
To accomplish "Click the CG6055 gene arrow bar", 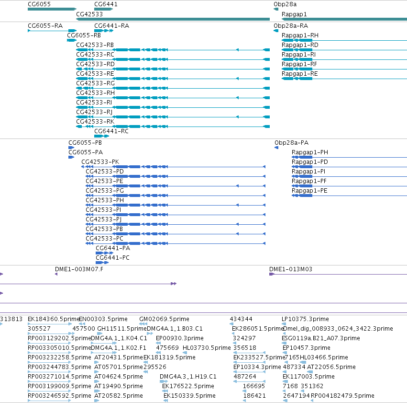I will pyautogui.click(x=52, y=9).
